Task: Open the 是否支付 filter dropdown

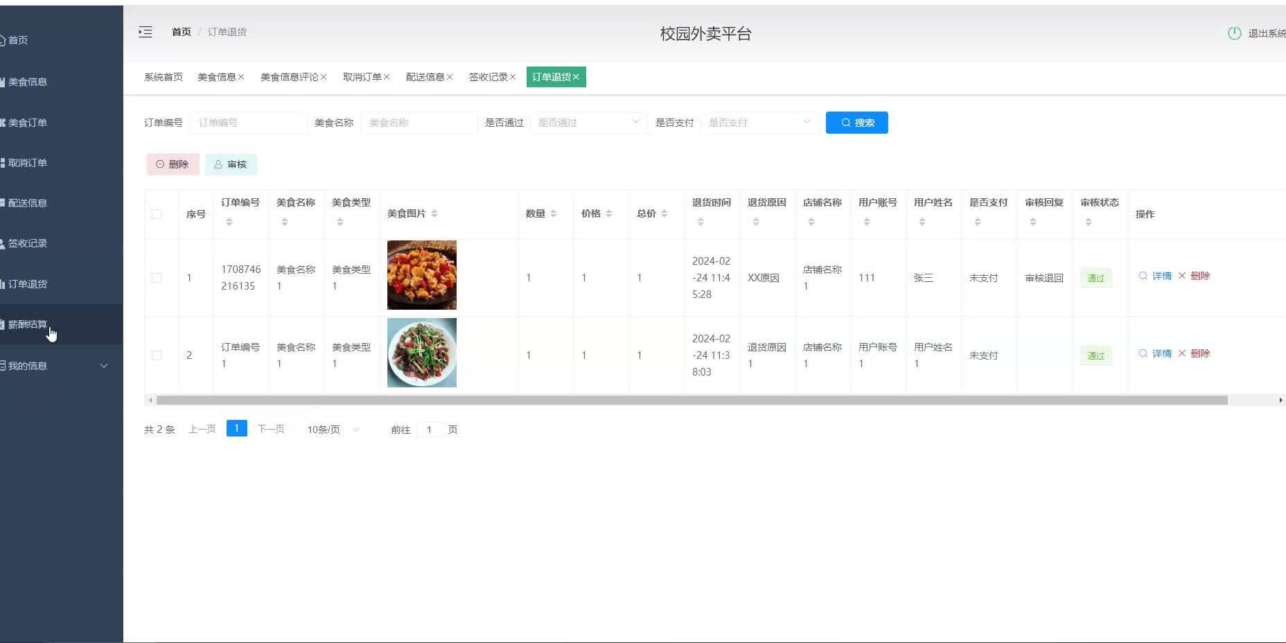Action: pos(759,122)
